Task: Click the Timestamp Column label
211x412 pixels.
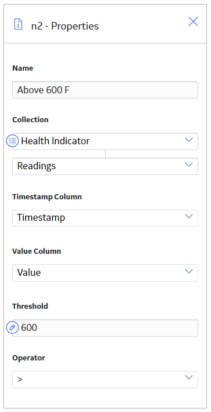Action: point(47,197)
